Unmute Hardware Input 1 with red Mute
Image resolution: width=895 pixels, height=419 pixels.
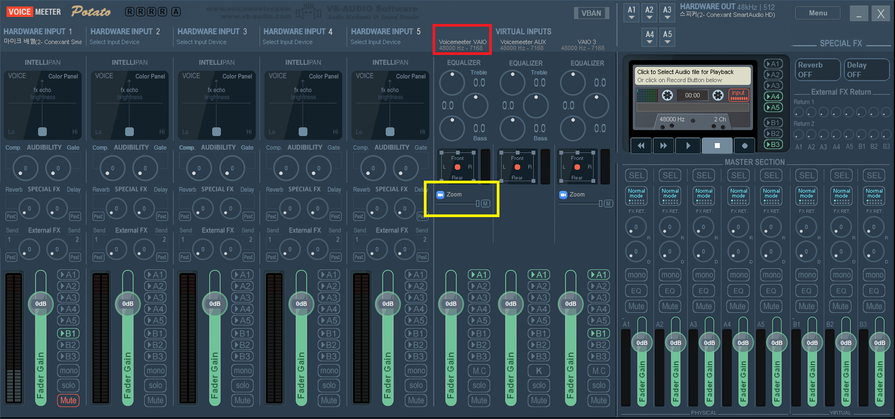point(68,400)
